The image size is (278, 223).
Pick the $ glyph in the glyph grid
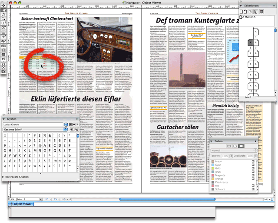pyautogui.click(x=40, y=136)
